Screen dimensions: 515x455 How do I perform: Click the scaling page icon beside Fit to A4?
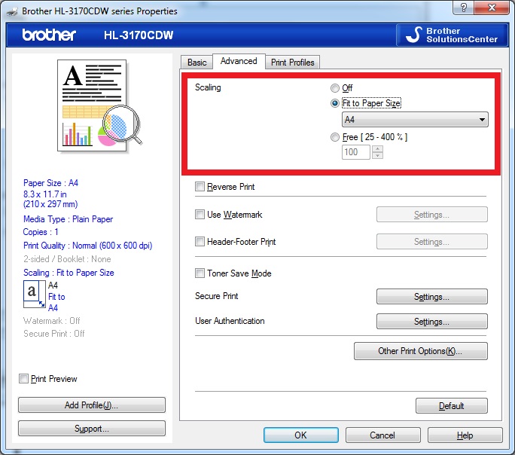(34, 294)
